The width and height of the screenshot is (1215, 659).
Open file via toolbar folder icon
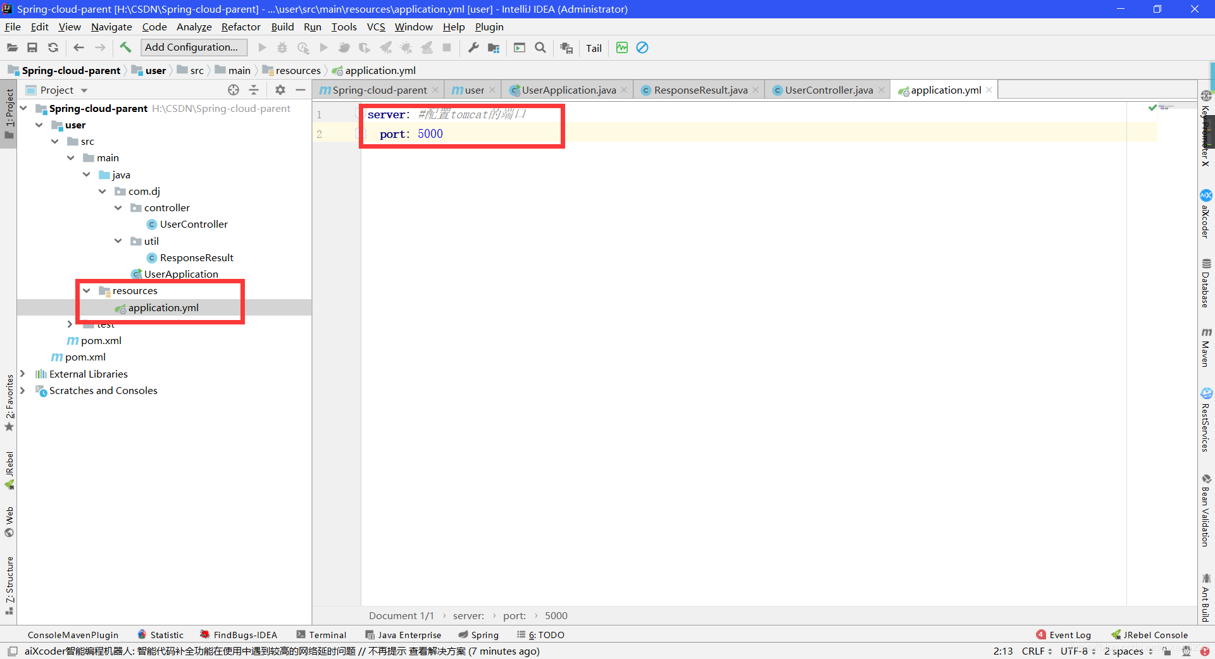coord(12,47)
